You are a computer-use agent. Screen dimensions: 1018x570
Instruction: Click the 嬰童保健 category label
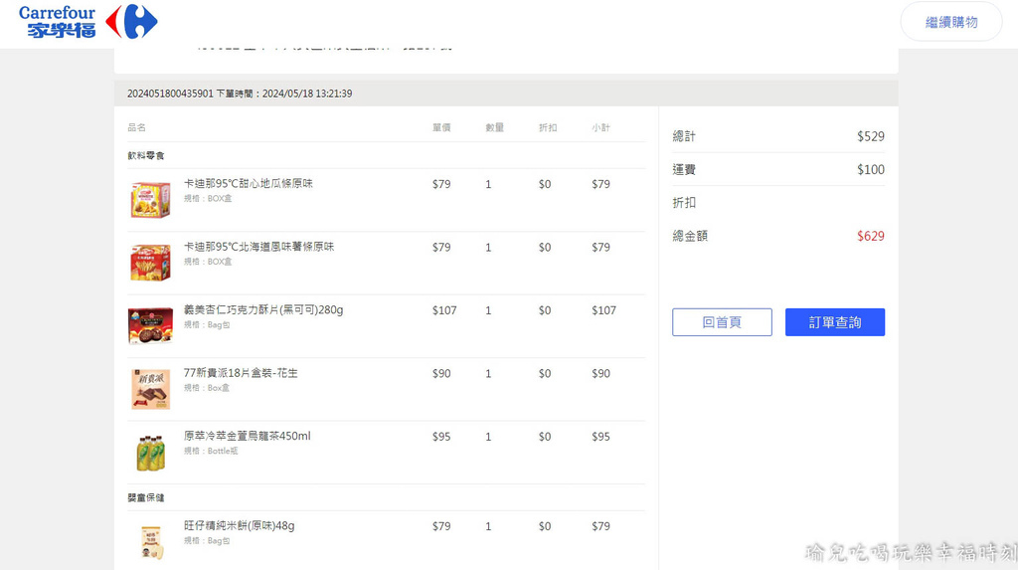coord(146,497)
